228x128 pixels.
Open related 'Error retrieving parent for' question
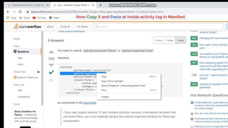tap(214, 66)
